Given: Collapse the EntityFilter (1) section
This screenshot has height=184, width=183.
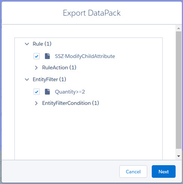Looking at the screenshot, I should pyautogui.click(x=27, y=79).
